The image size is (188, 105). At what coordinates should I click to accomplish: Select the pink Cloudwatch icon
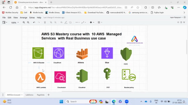pos(60,77)
